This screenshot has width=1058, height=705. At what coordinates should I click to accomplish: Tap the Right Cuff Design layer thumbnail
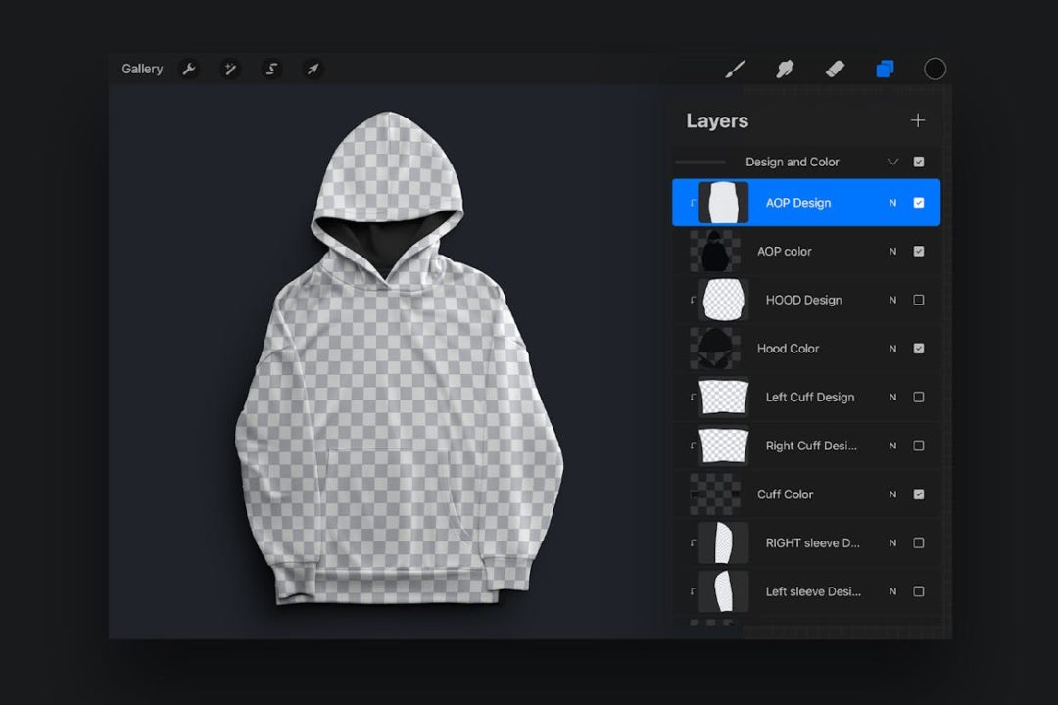click(723, 446)
